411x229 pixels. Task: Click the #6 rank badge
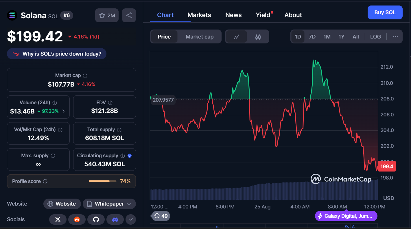[x=67, y=15]
